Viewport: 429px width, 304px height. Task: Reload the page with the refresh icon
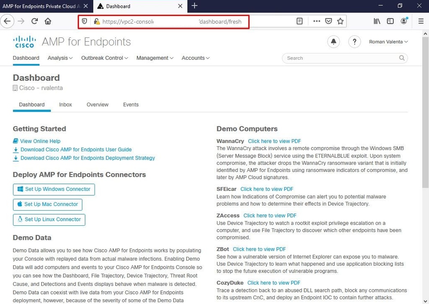(x=34, y=21)
